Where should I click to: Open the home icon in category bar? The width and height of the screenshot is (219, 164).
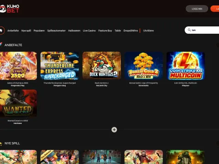tap(1, 31)
